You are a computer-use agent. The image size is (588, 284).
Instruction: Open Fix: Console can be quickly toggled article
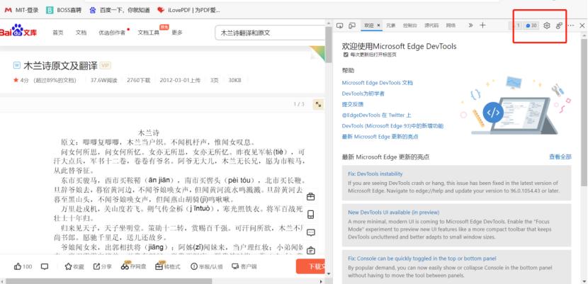tap(422, 259)
